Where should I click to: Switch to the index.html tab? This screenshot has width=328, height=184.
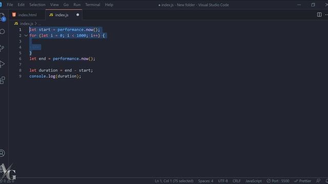(27, 15)
